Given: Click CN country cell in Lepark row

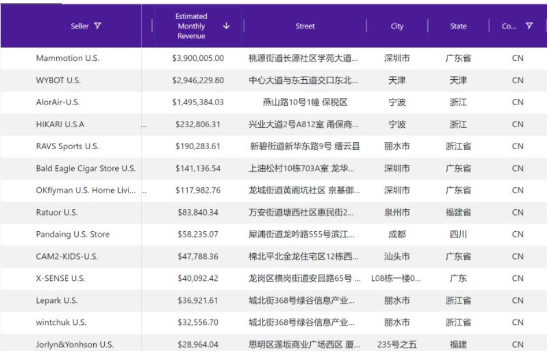Looking at the screenshot, I should pos(518,300).
